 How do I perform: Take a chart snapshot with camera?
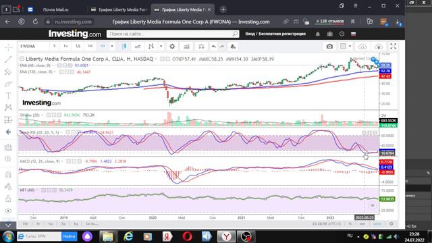(x=329, y=47)
